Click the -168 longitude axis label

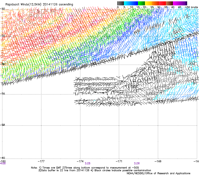158,161
